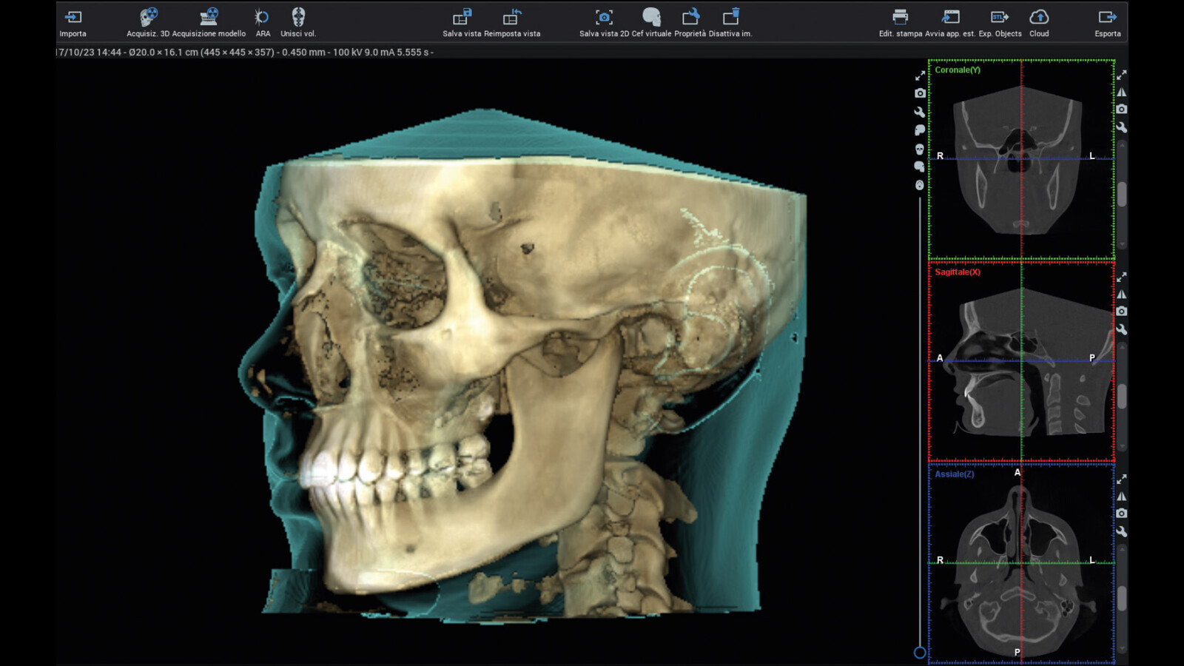This screenshot has height=666, width=1184.
Task: Click the Acquisizione modello icon
Action: click(x=209, y=18)
